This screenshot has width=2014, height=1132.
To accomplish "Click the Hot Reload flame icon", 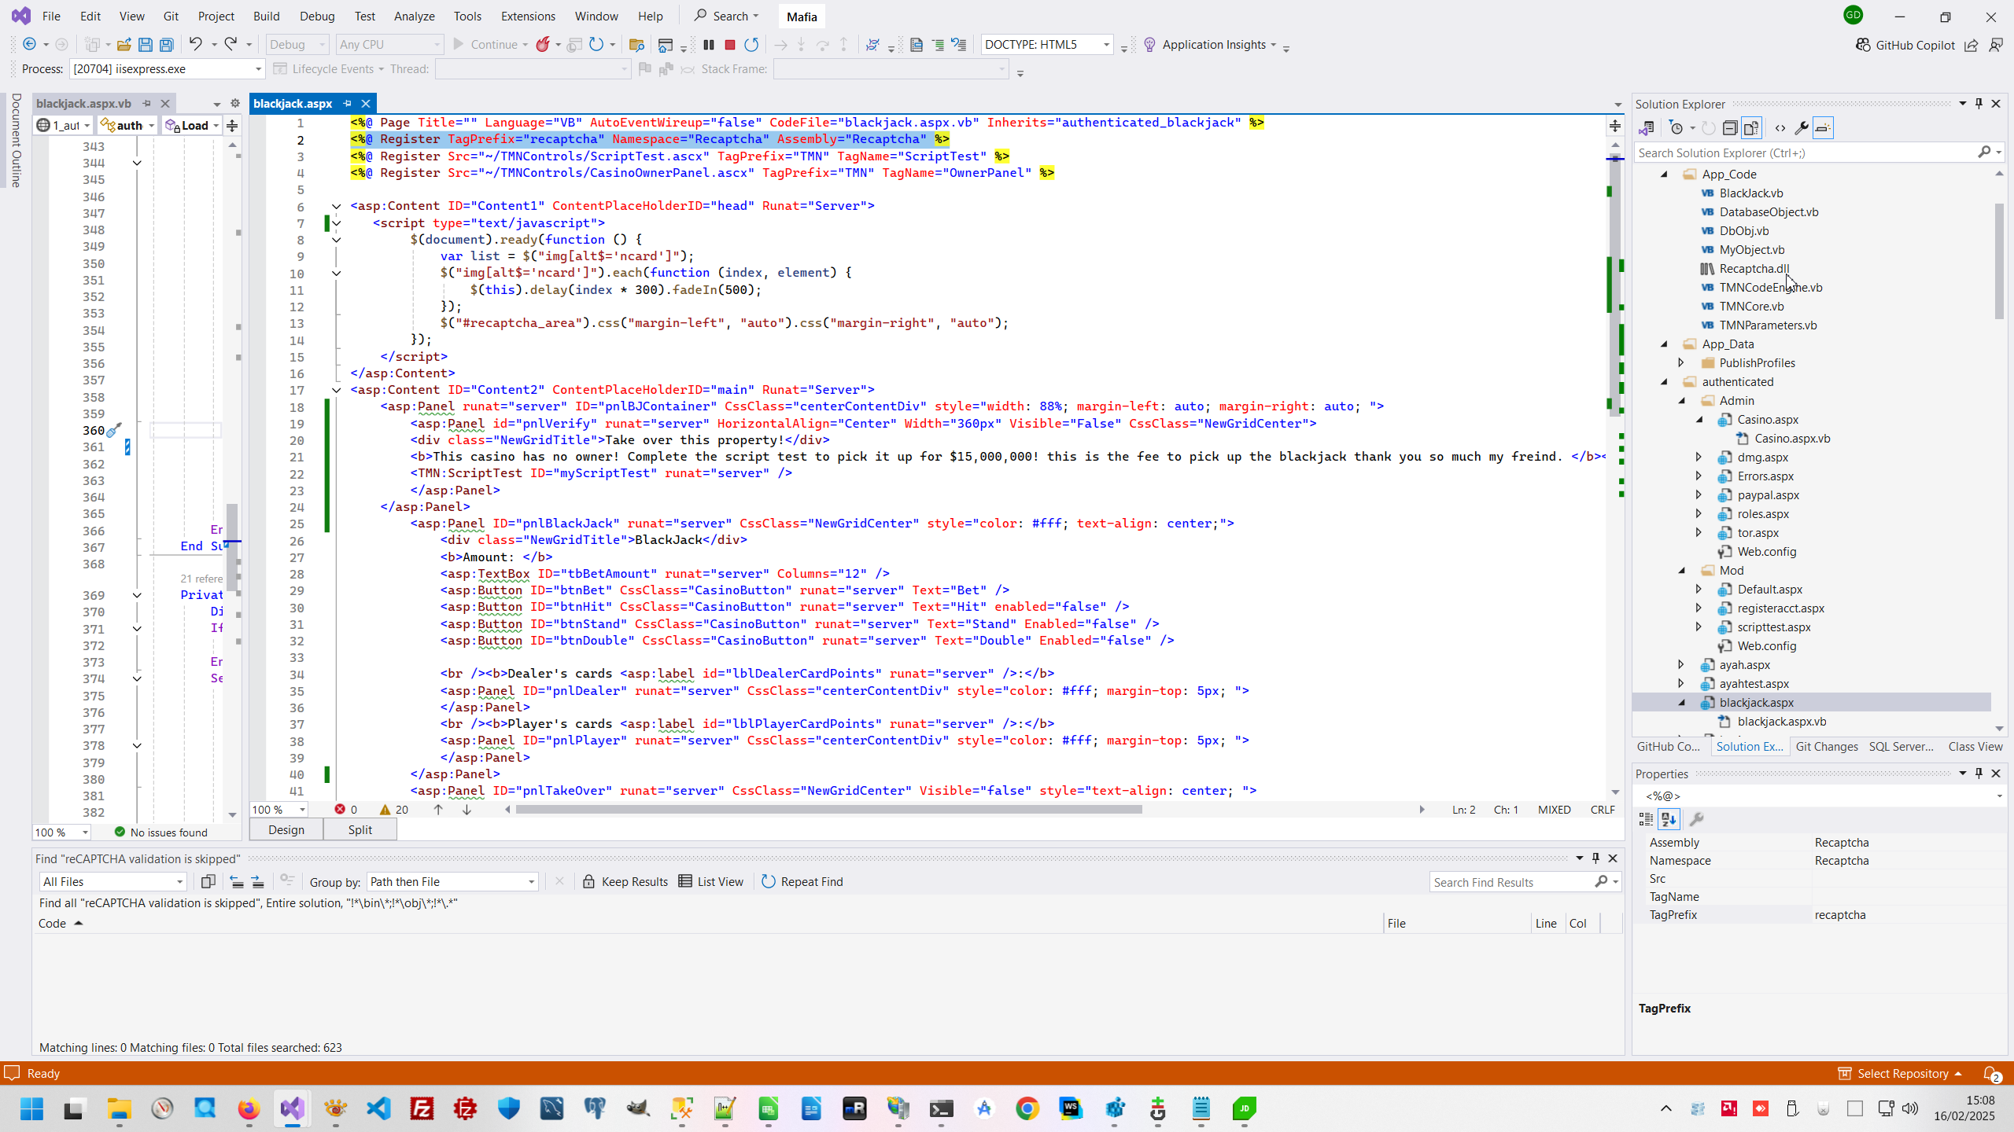I will [543, 45].
